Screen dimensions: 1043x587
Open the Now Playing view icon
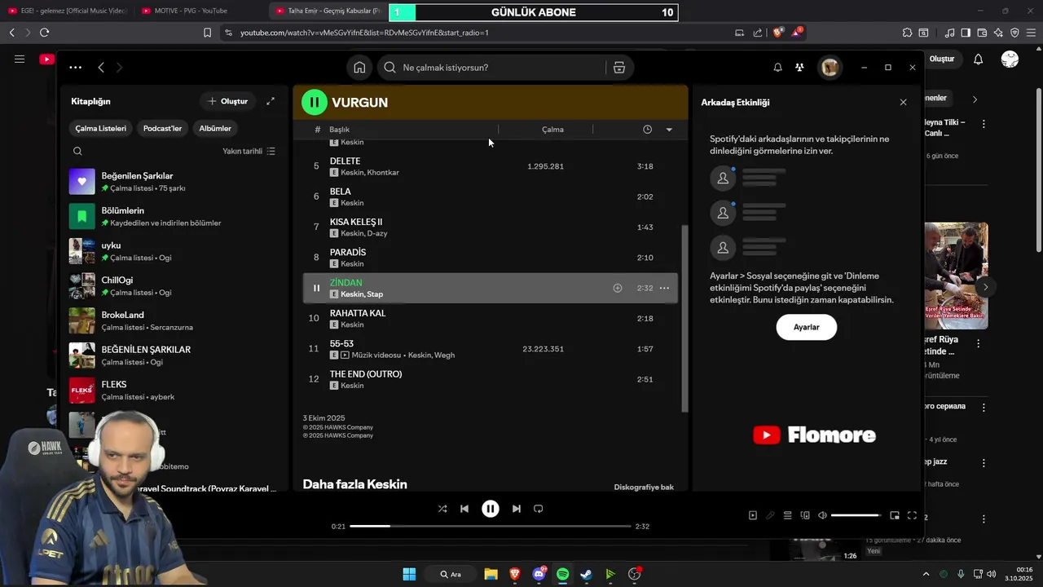click(752, 515)
